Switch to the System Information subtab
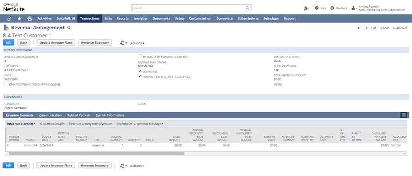 pyautogui.click(x=110, y=115)
